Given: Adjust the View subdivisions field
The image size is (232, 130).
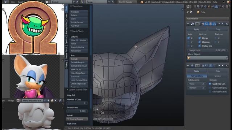Looking at the screenshot, I should coord(197,84).
